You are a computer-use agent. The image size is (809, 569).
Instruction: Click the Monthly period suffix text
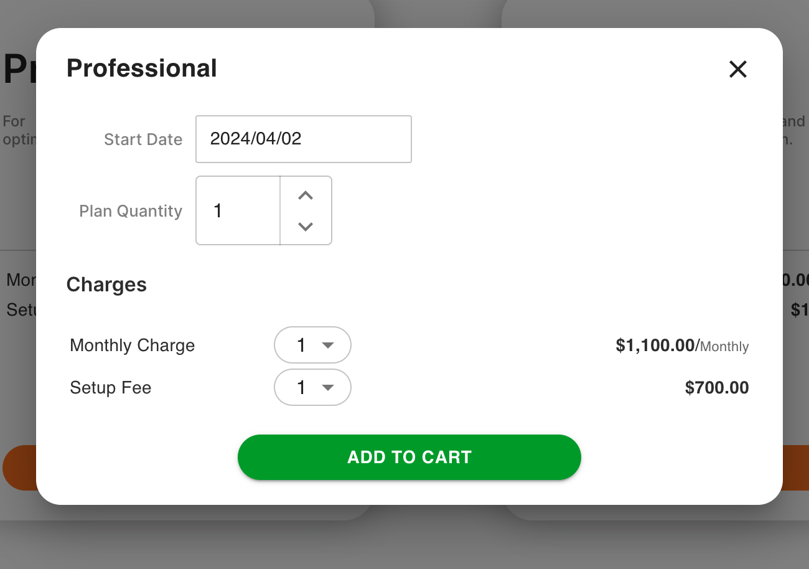(724, 347)
